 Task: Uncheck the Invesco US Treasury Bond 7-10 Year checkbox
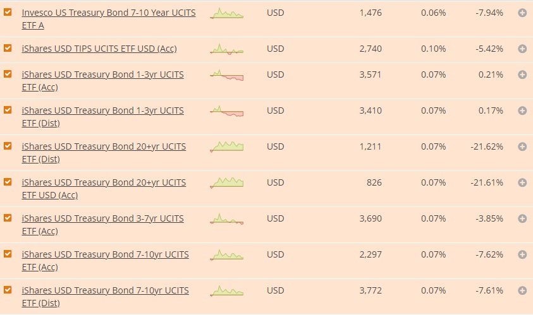(8, 12)
